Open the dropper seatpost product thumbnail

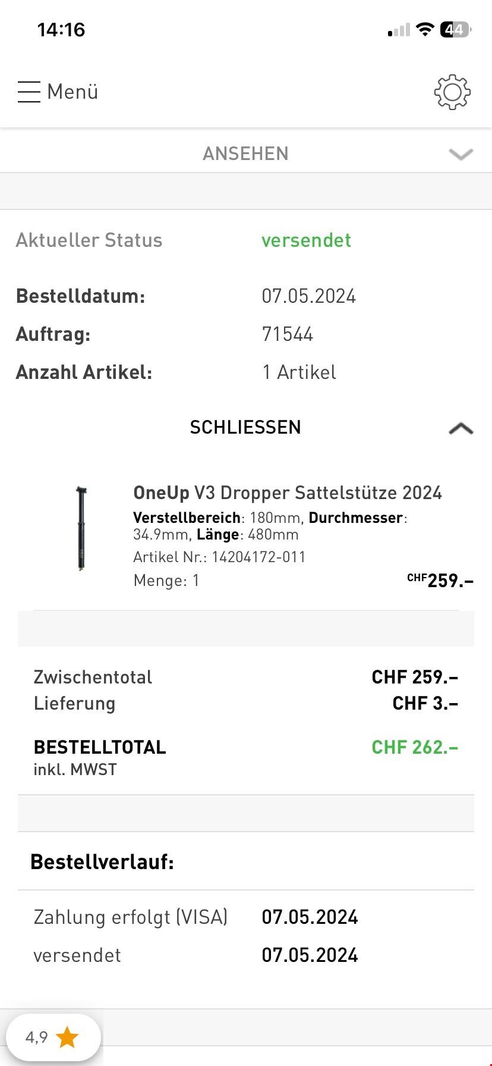[81, 528]
